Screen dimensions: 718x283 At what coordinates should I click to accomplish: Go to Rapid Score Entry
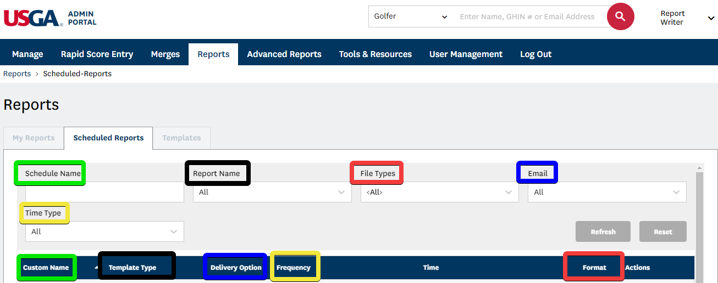click(x=97, y=54)
